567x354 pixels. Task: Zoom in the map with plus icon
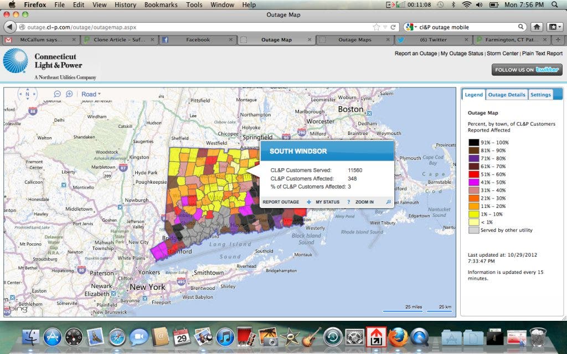click(x=69, y=94)
